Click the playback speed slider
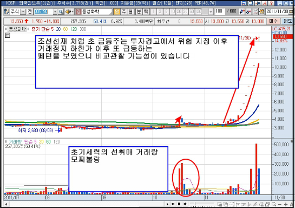The width and height of the screenshot is (295, 208). pos(202,204)
